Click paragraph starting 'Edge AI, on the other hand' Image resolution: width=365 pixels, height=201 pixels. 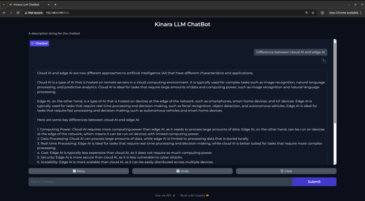[177, 106]
